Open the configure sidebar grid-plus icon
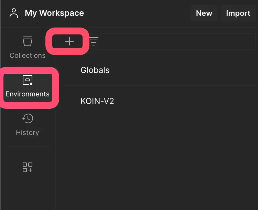The width and height of the screenshot is (258, 210). [x=28, y=168]
